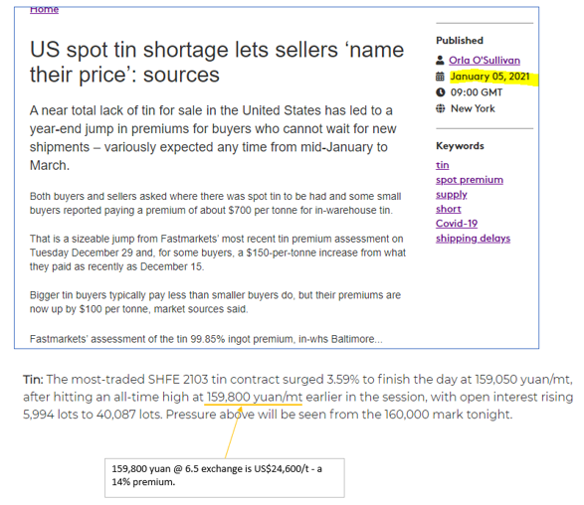
Task: Click the 'Published' section heading
Action: click(x=460, y=40)
